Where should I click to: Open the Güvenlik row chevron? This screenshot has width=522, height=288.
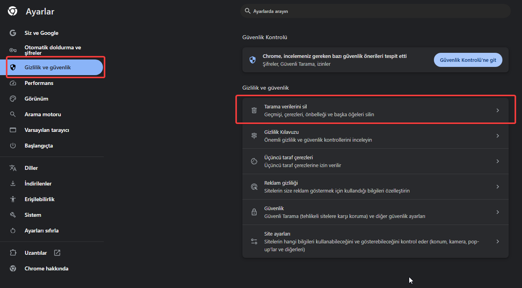[498, 212]
